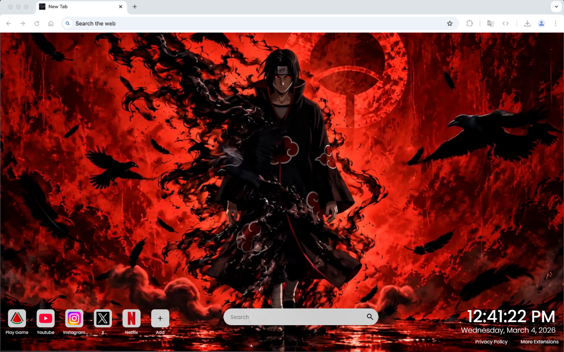This screenshot has width=564, height=352.
Task: Click the 12:41:22 PM clock
Action: pyautogui.click(x=511, y=316)
